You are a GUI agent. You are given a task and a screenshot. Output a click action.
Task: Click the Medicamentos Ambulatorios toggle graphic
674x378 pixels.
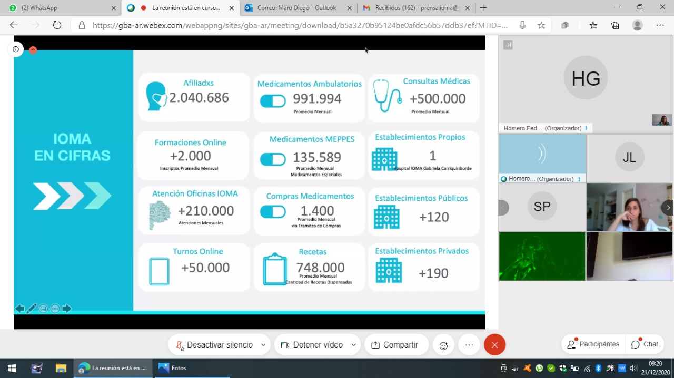[273, 101]
